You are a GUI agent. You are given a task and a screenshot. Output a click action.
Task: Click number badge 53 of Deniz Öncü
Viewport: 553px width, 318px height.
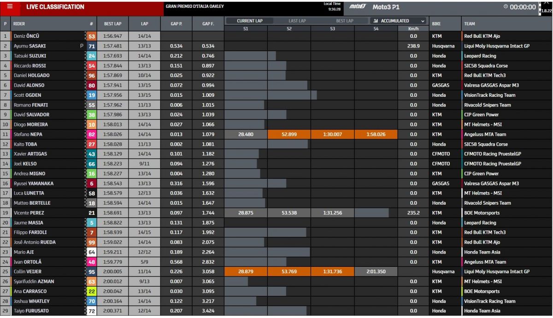[x=91, y=36]
